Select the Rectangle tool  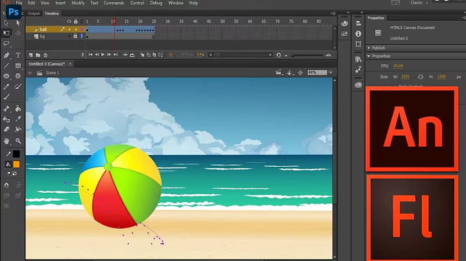pos(18,66)
